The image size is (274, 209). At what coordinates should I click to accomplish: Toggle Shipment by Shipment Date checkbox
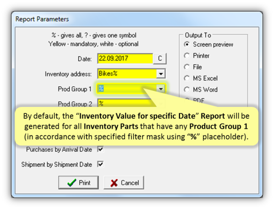pos(100,164)
